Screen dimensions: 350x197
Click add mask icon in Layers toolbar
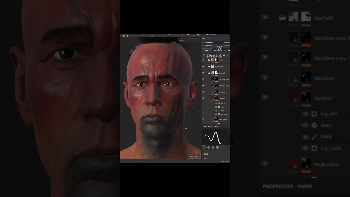point(224,55)
